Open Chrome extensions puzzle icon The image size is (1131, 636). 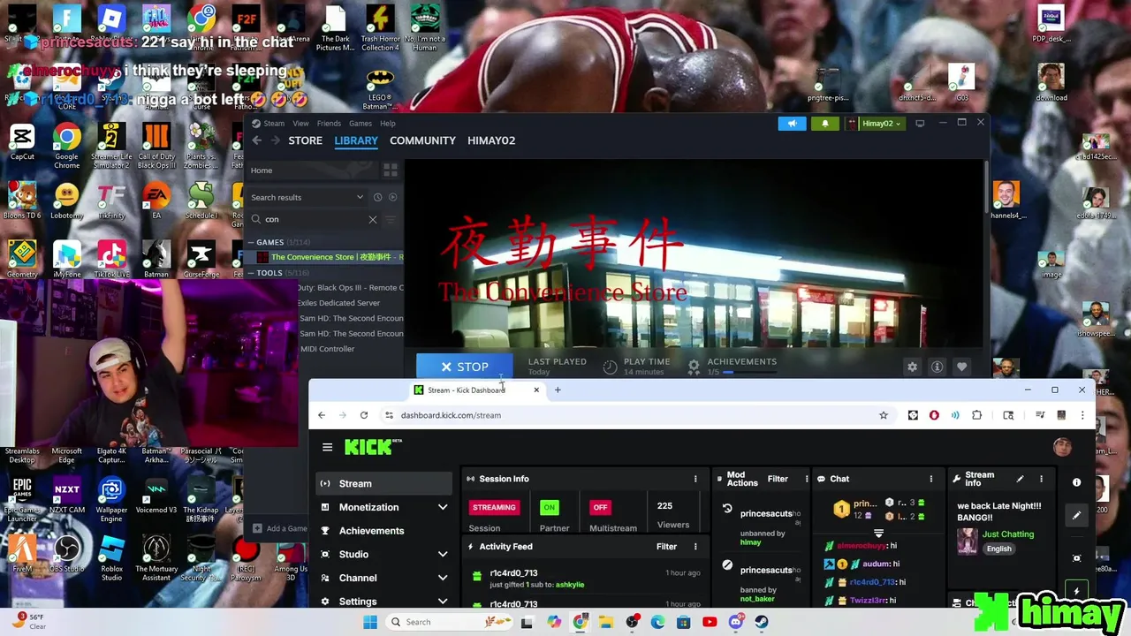(976, 415)
